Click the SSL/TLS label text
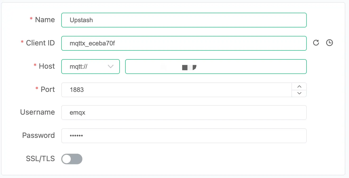The height and width of the screenshot is (178, 349). coord(40,159)
